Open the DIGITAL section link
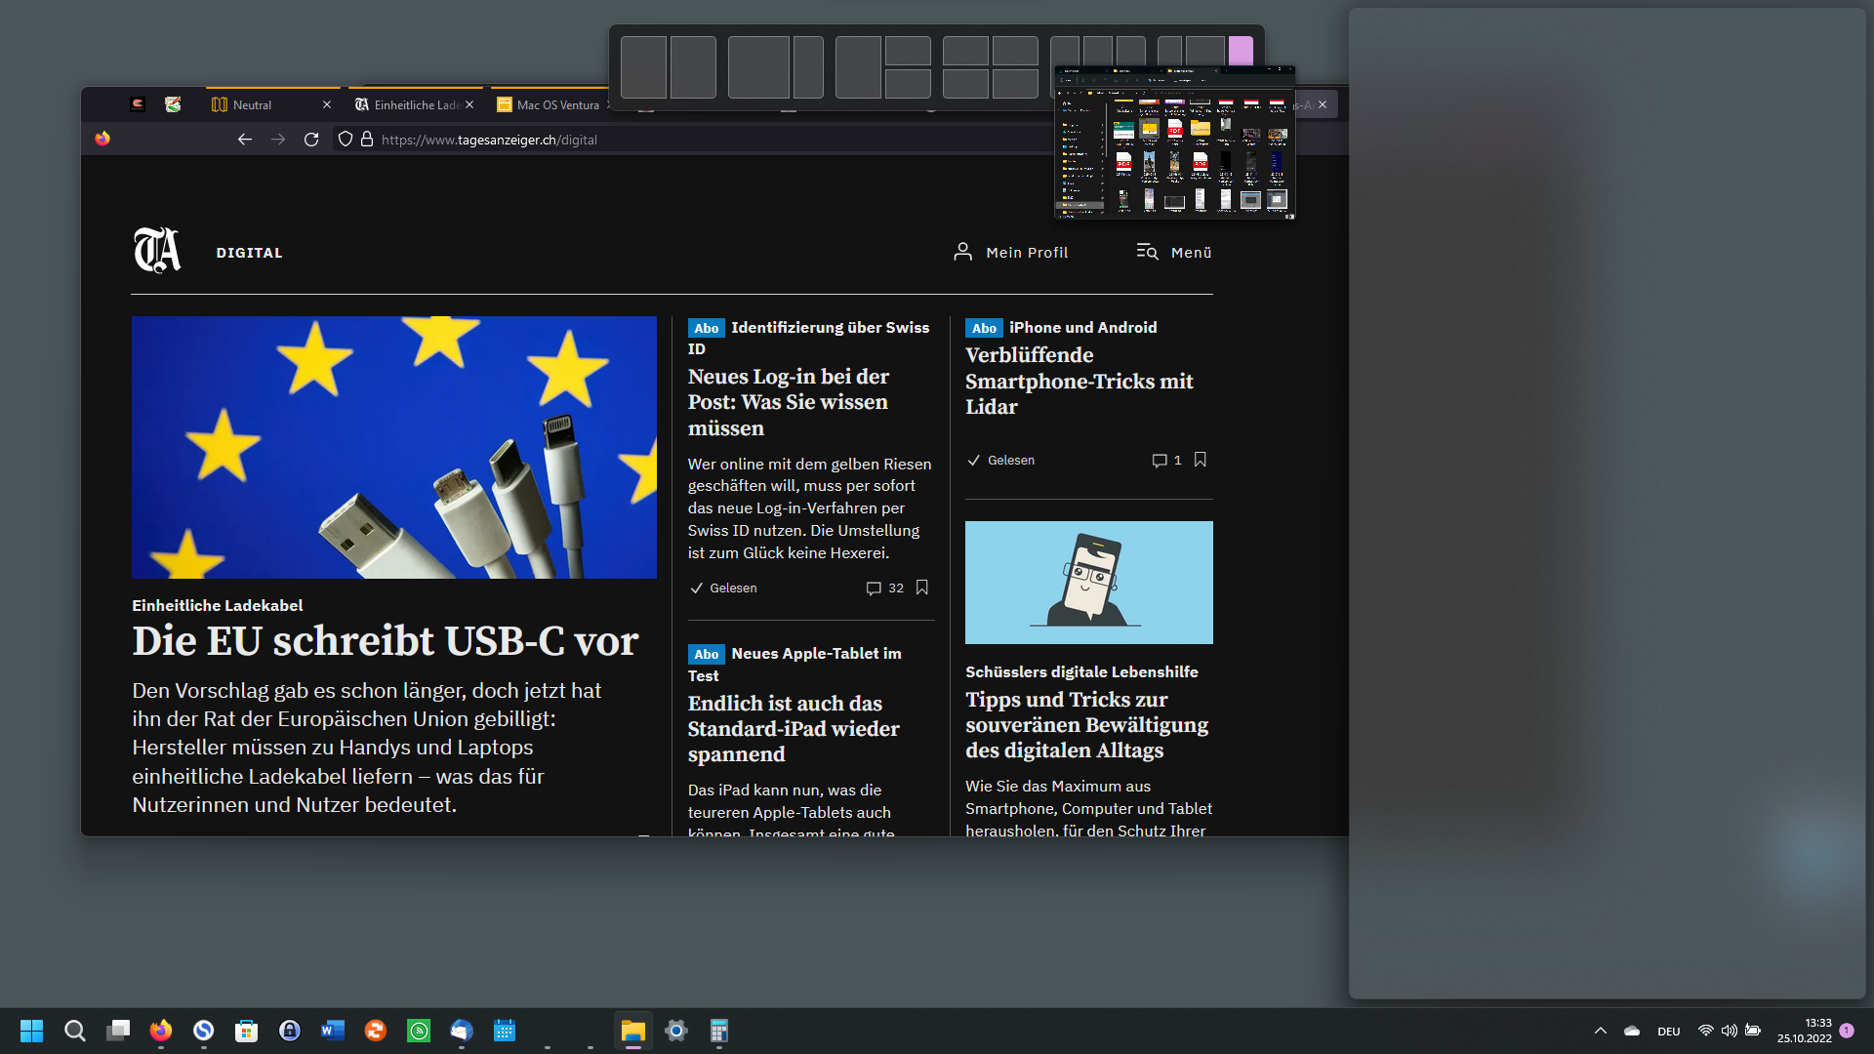Image resolution: width=1874 pixels, height=1054 pixels. point(249,253)
